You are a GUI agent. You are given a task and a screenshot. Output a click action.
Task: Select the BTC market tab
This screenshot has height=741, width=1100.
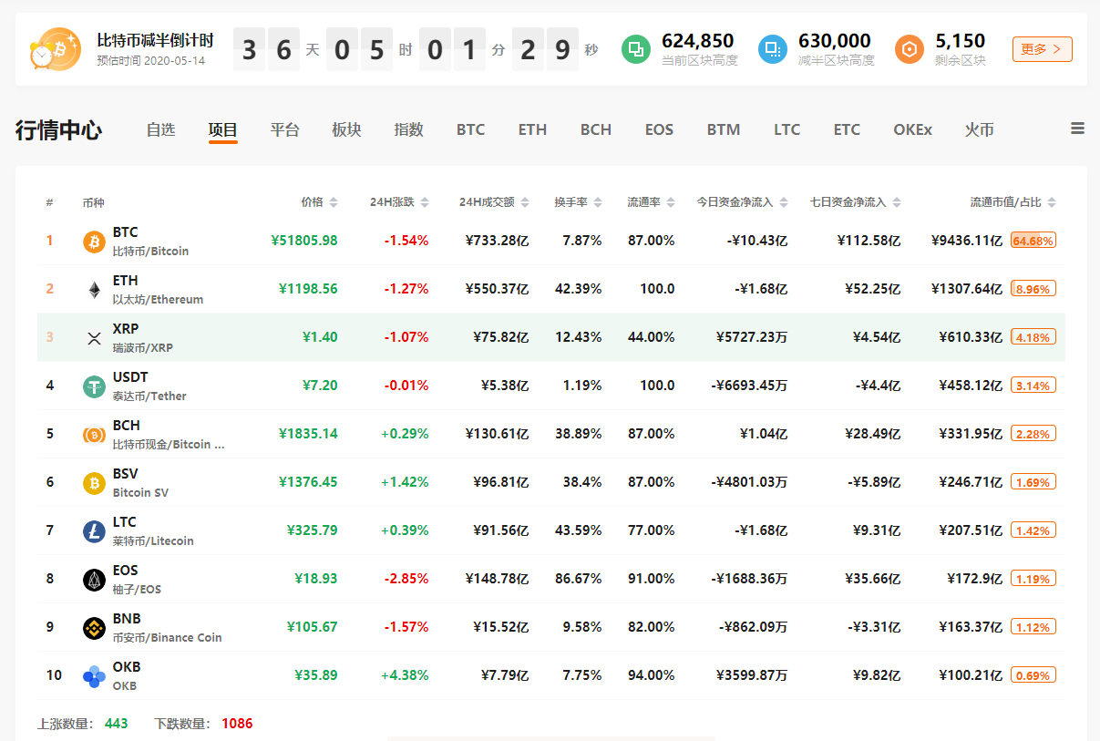tap(471, 129)
